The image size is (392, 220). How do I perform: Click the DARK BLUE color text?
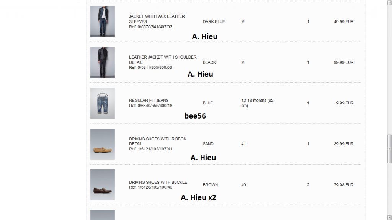(x=214, y=22)
